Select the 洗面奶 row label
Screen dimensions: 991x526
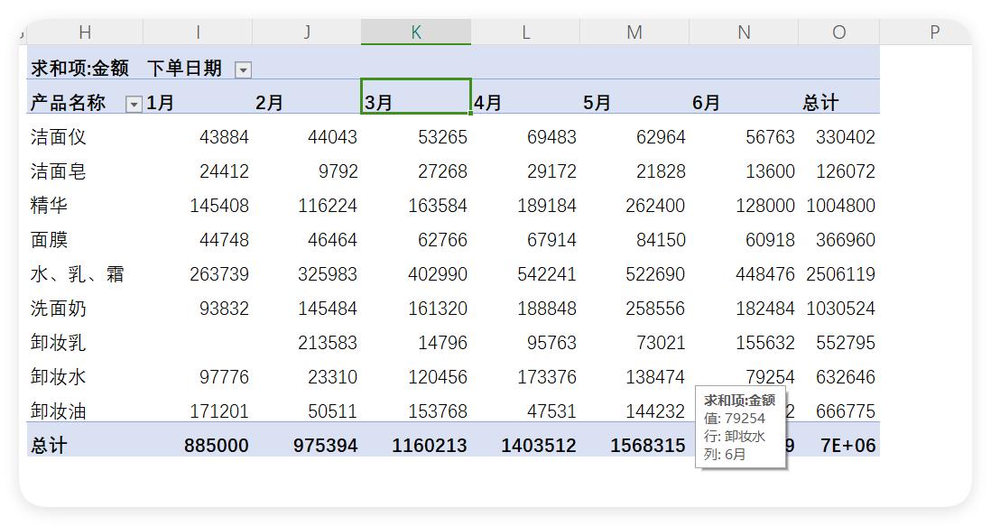tap(58, 309)
